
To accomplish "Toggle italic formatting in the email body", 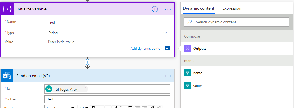I will [101, 107].
